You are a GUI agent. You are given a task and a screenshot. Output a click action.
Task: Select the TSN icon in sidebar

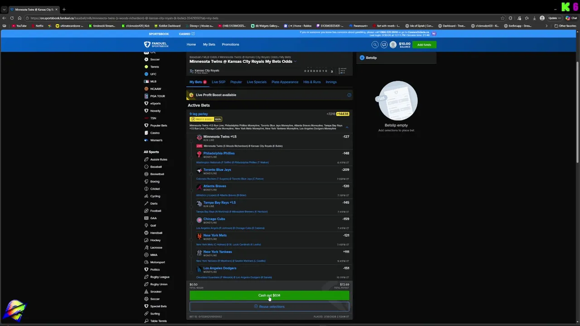pos(146,118)
